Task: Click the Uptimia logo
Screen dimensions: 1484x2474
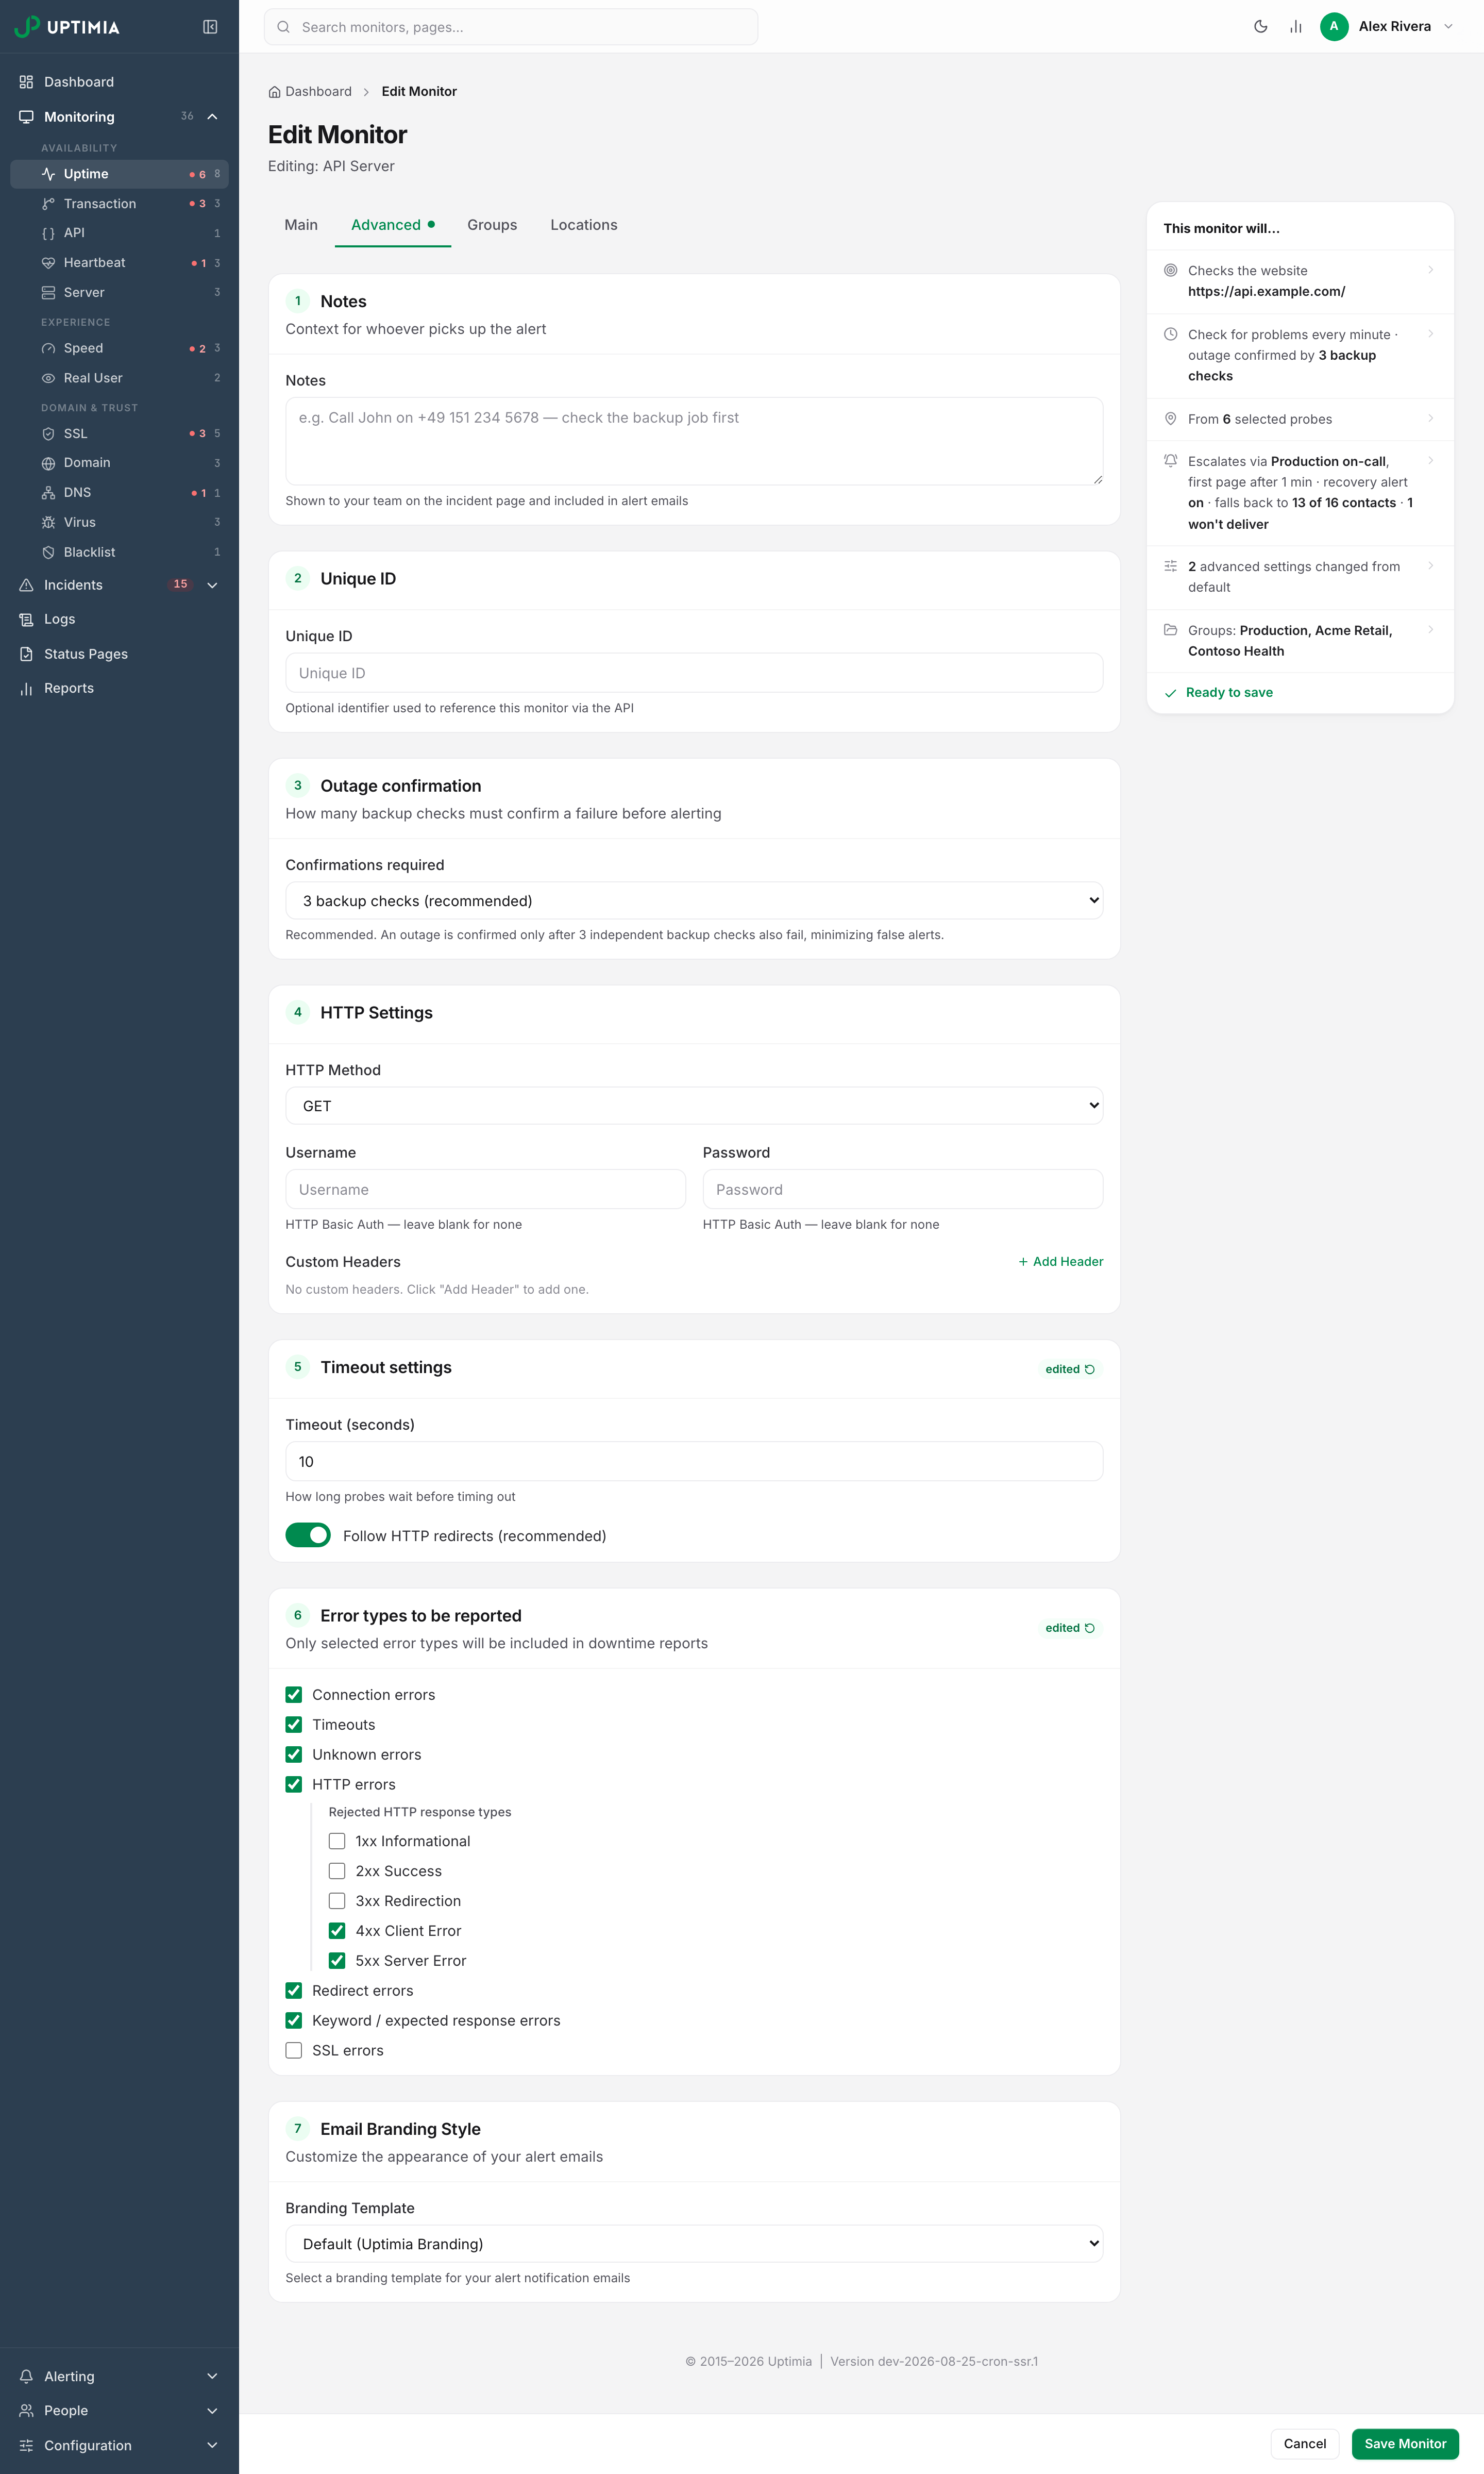Action: [x=68, y=27]
